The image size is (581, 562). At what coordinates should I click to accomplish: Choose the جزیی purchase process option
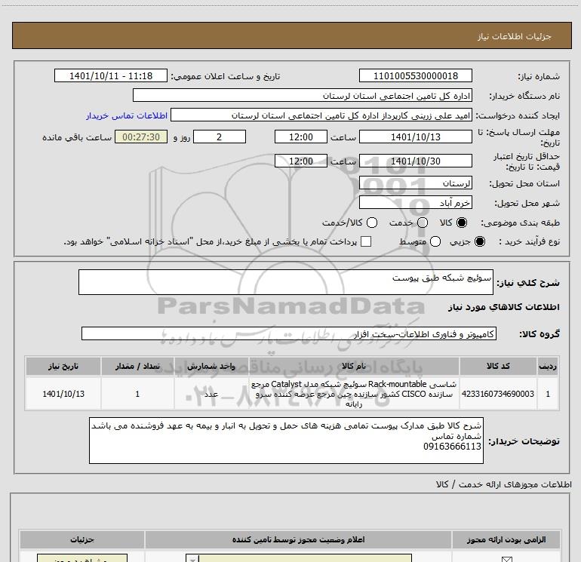pyautogui.click(x=479, y=241)
